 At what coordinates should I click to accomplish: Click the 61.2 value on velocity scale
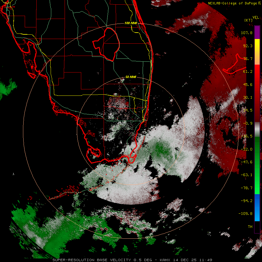click(x=248, y=72)
